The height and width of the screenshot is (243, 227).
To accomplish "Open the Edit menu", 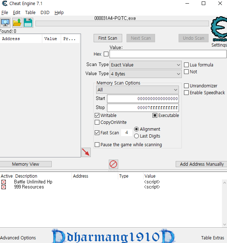I will pyautogui.click(x=17, y=13).
